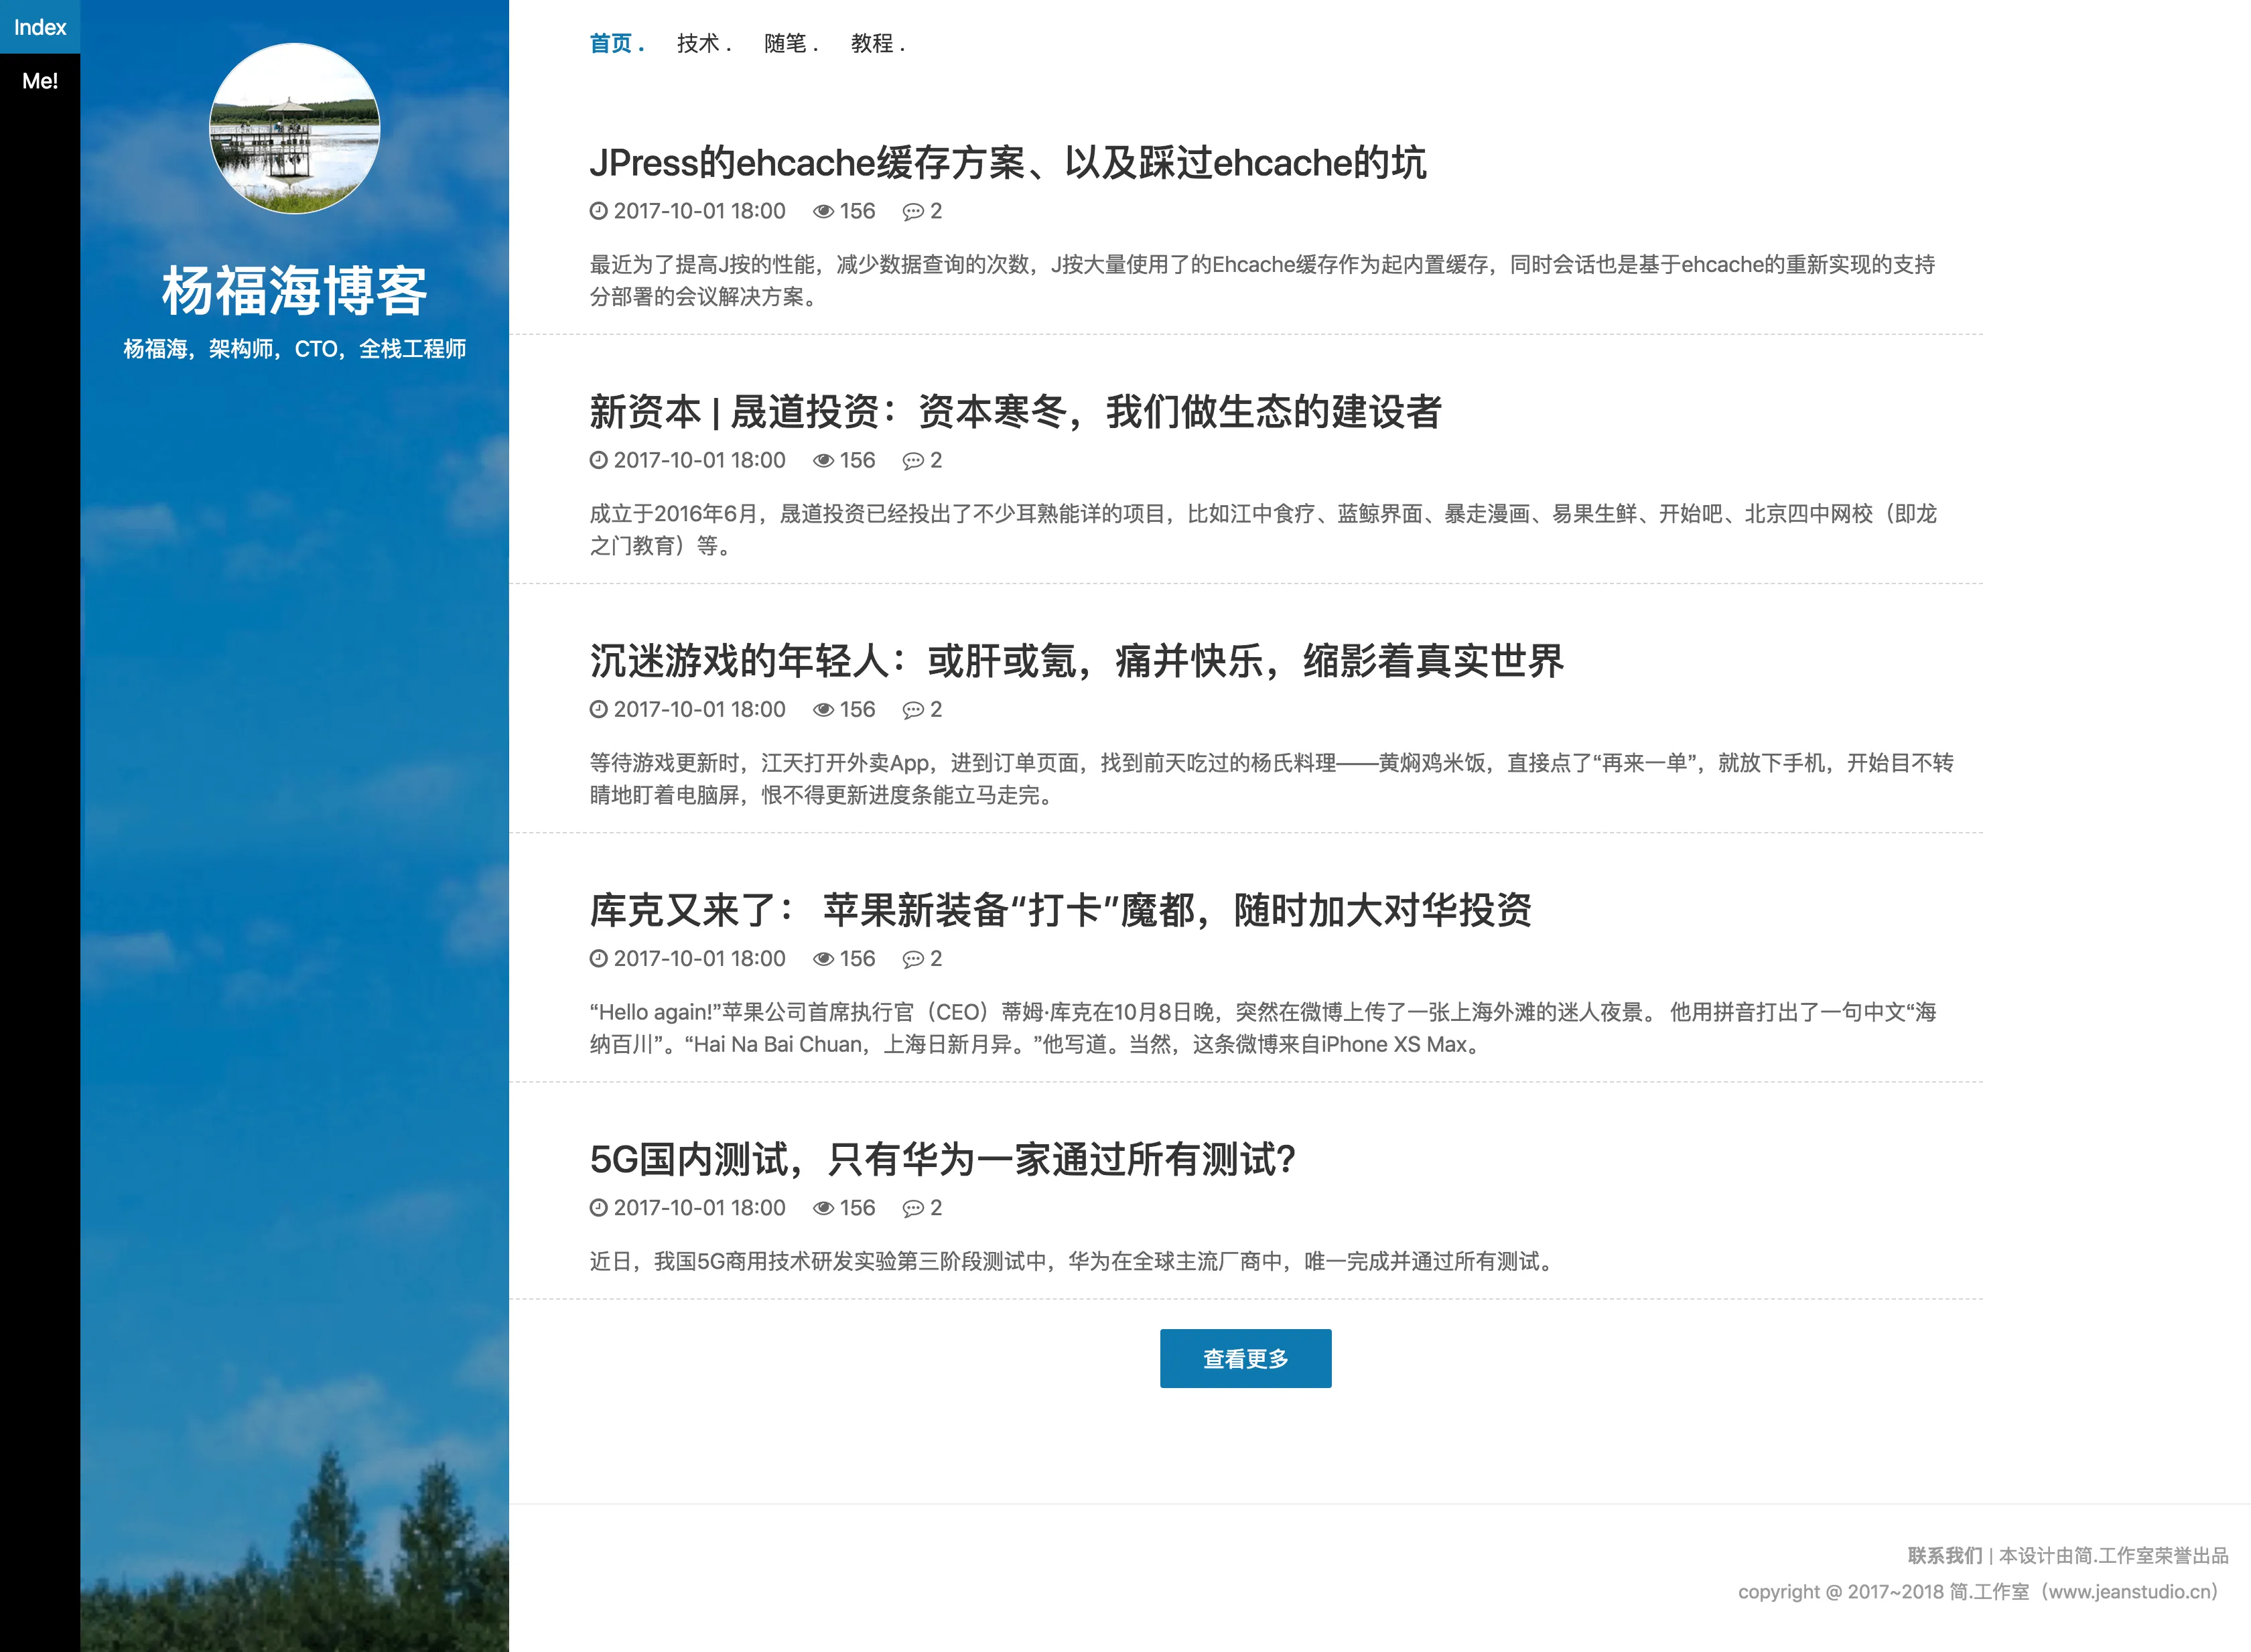
Task: Open the 技术 category section
Action: pos(699,43)
